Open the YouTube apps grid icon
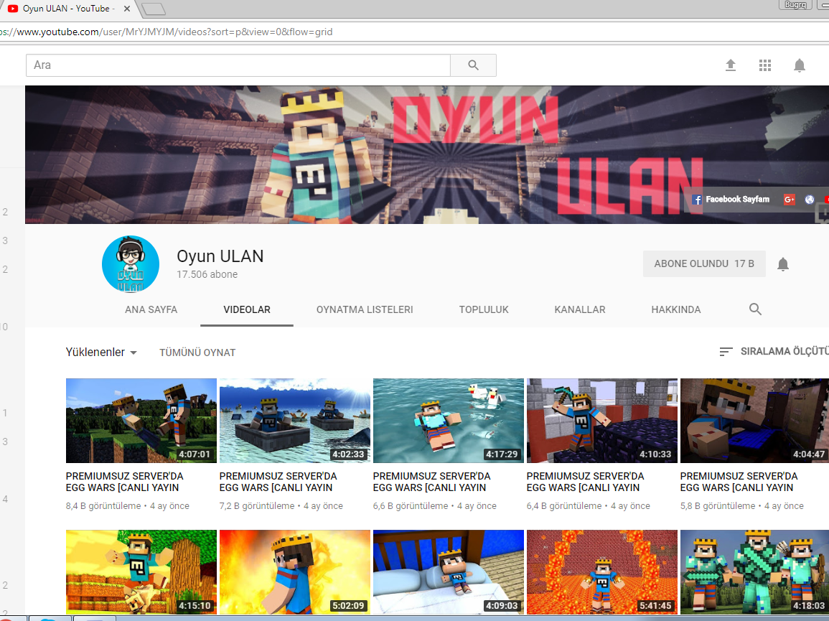Viewport: 829px width, 621px height. (x=764, y=65)
